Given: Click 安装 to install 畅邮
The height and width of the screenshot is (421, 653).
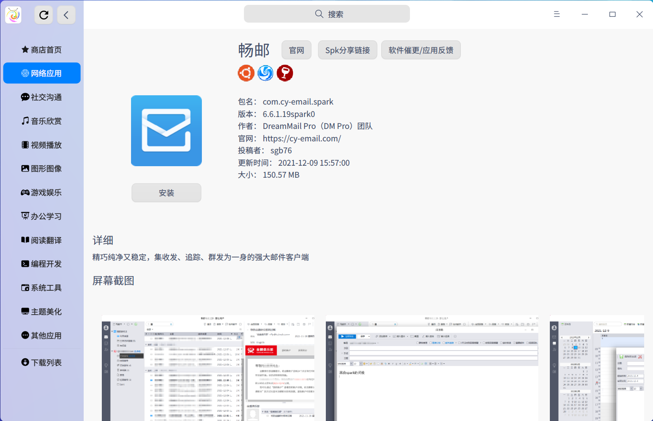Looking at the screenshot, I should [x=166, y=193].
